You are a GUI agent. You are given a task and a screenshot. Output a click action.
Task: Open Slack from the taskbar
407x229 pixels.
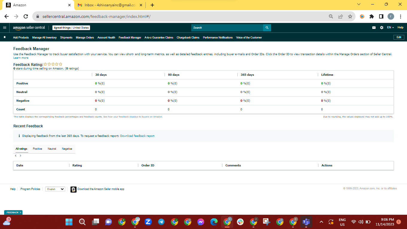[240, 222]
